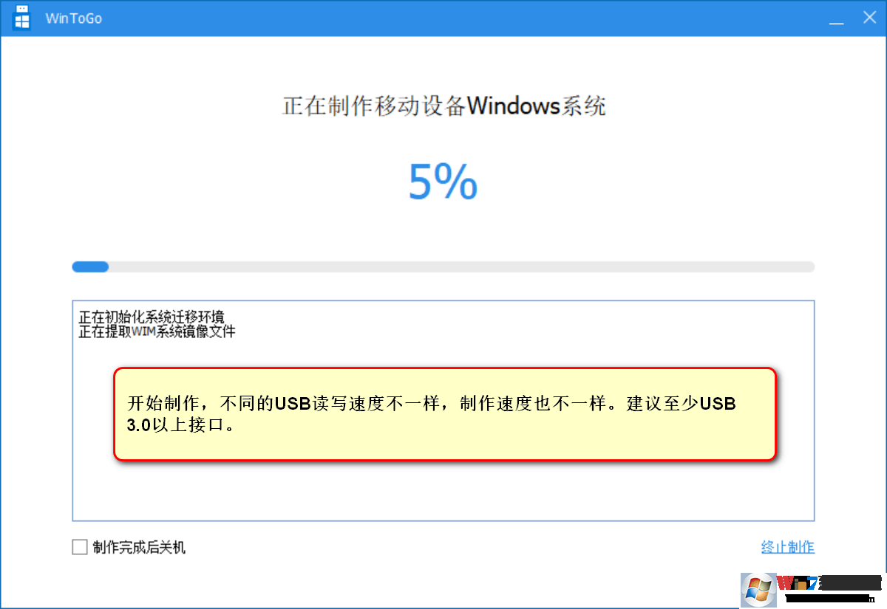
Task: Click the gray unfilled part of progress bar
Action: coord(461,266)
